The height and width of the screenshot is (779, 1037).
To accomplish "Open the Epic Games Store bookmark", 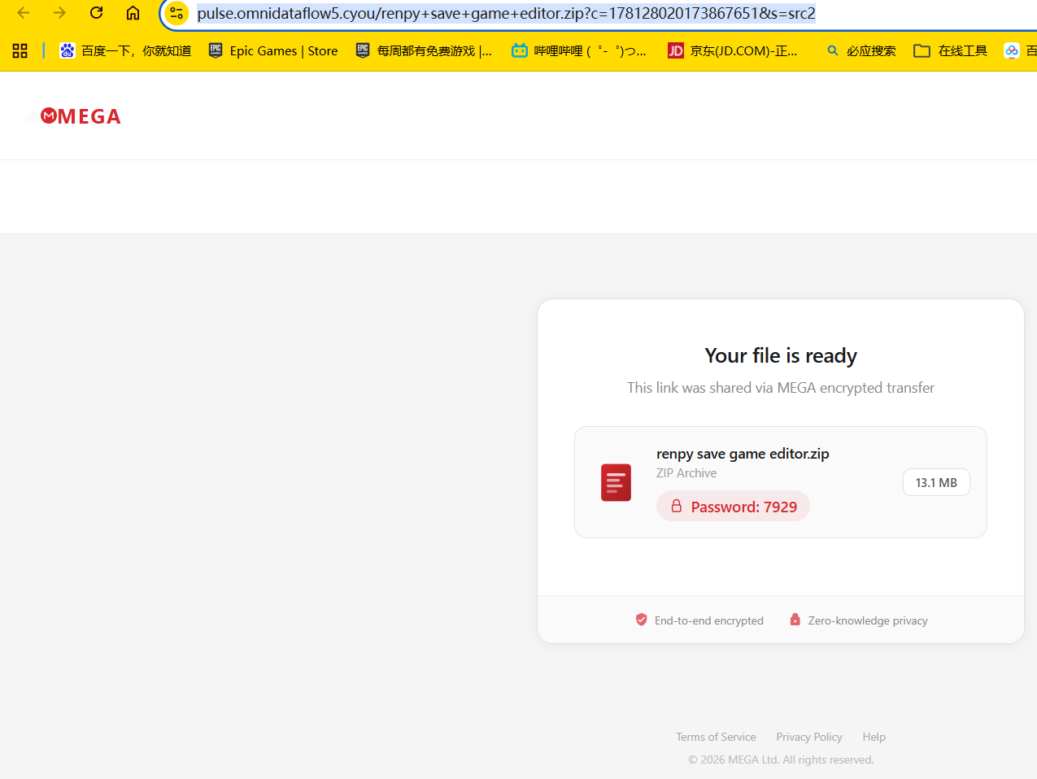I will pyautogui.click(x=273, y=50).
